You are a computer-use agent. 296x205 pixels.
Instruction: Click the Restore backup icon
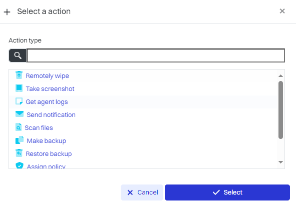pyautogui.click(x=19, y=153)
